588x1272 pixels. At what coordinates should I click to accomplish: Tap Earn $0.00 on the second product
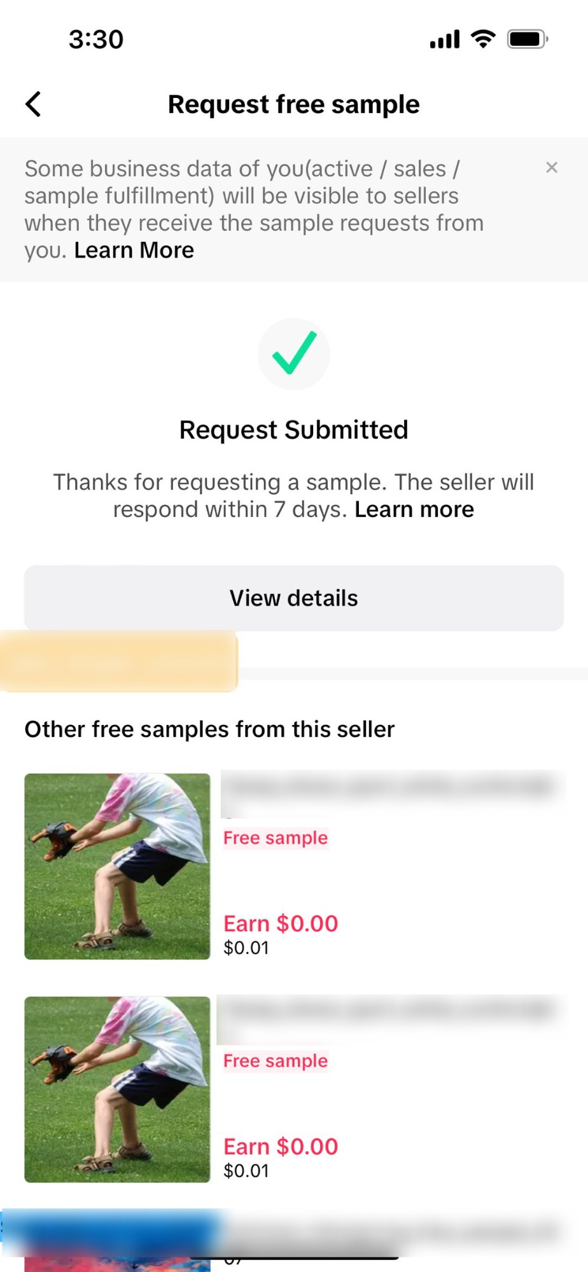(281, 1147)
